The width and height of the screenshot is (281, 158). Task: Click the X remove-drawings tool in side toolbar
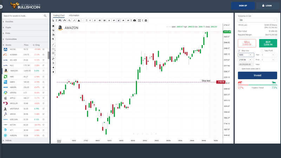[53, 26]
